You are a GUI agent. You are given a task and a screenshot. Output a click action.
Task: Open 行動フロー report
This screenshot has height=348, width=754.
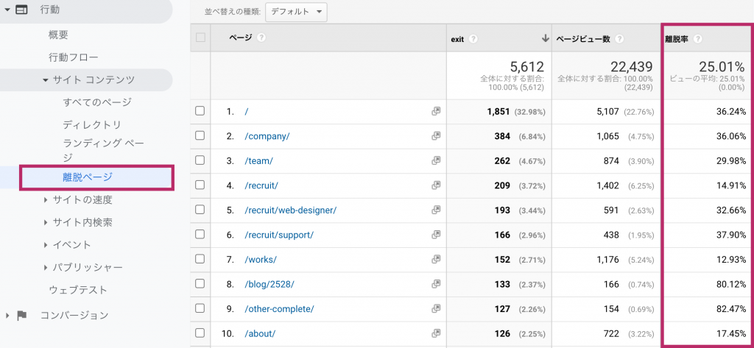click(73, 57)
